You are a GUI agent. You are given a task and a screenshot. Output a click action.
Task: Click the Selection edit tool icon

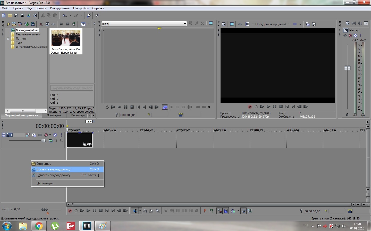pos(151,211)
